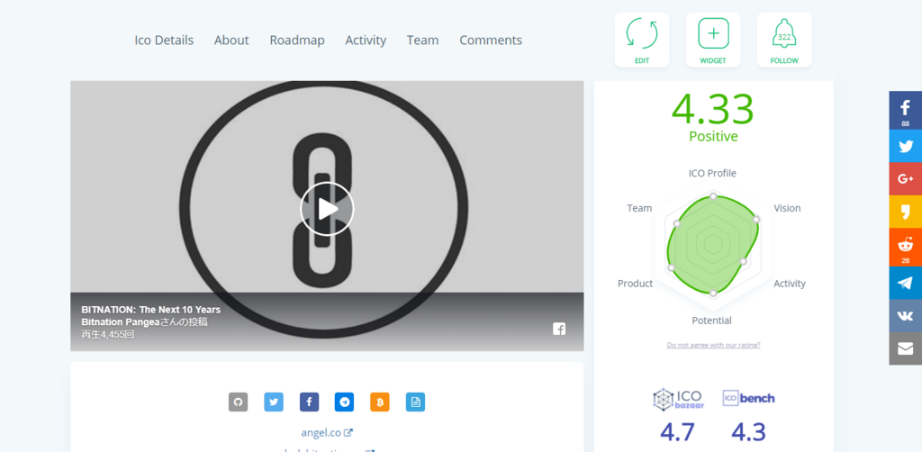Click the Bitnation Pangea post author text
This screenshot has height=452, width=922.
121,322
